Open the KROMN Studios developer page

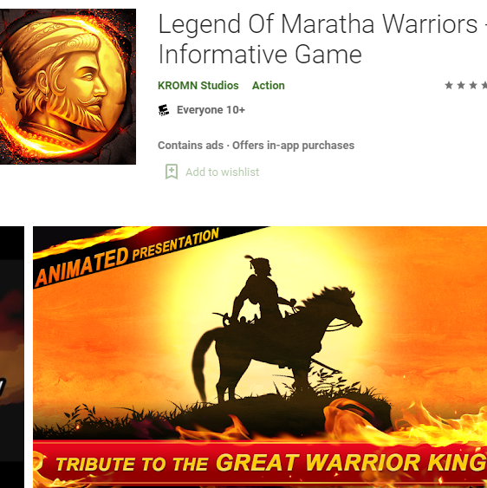(198, 85)
